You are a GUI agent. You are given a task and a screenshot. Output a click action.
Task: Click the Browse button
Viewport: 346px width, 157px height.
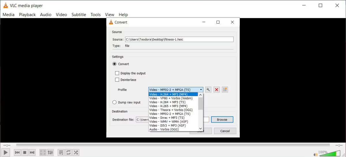222,120
